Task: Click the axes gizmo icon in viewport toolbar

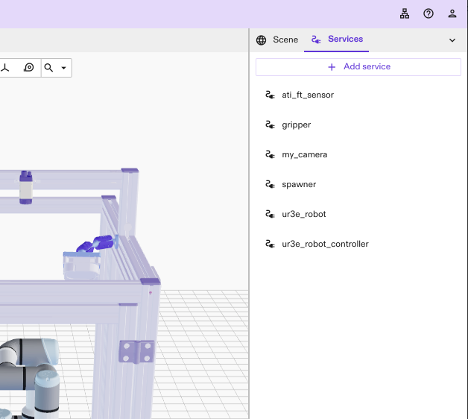Action: pos(6,68)
